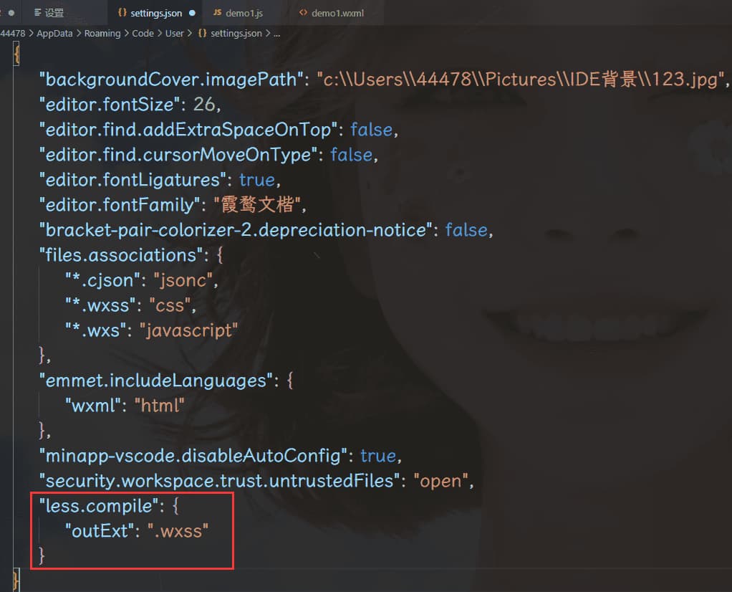Click the braces icon on settings.json tab
The width and height of the screenshot is (732, 592).
122,13
